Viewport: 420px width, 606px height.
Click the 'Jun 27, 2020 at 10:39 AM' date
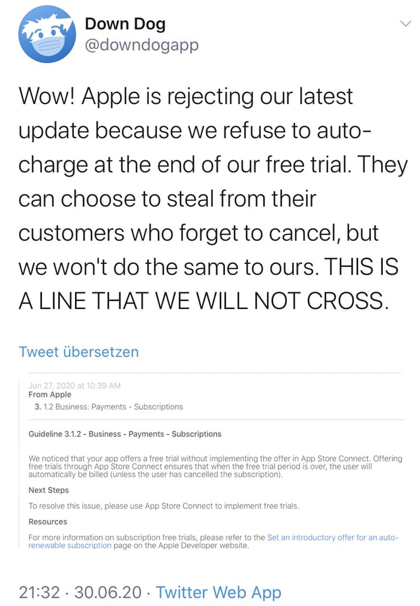[x=74, y=385]
